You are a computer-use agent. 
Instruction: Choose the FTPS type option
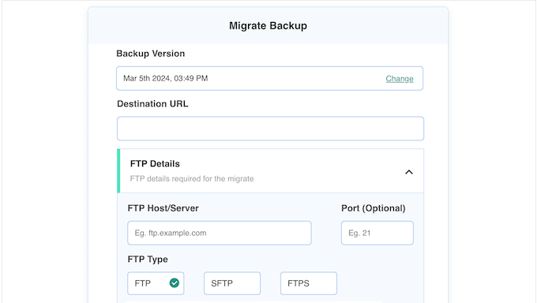(308, 283)
